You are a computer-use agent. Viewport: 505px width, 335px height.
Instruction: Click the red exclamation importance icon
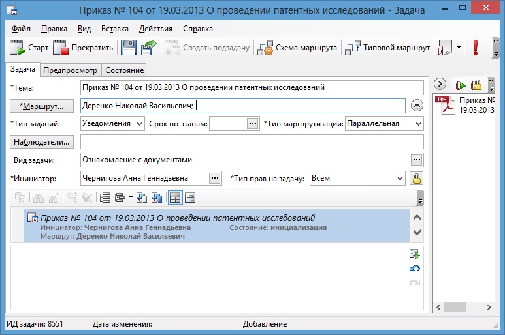tap(476, 48)
